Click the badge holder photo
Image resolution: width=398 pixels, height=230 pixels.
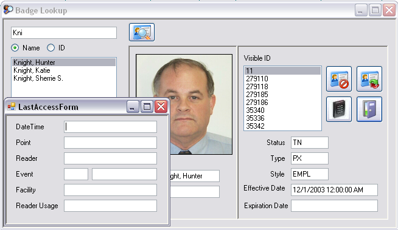click(x=184, y=104)
